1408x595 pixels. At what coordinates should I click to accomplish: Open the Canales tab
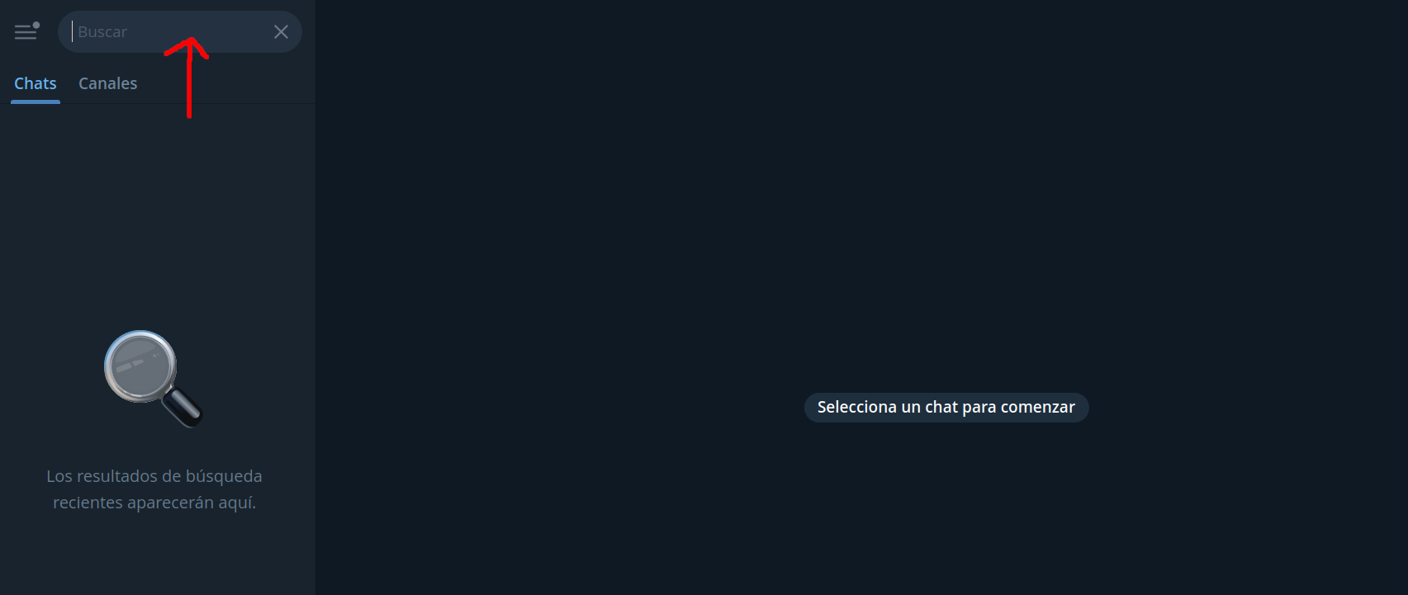pos(108,83)
